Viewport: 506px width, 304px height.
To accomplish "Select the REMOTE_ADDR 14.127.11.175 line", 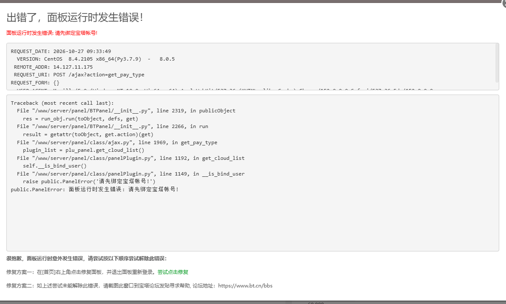I will [53, 67].
